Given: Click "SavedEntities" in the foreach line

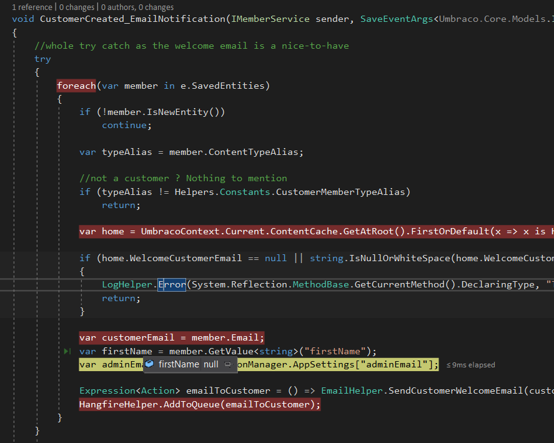Looking at the screenshot, I should point(228,86).
